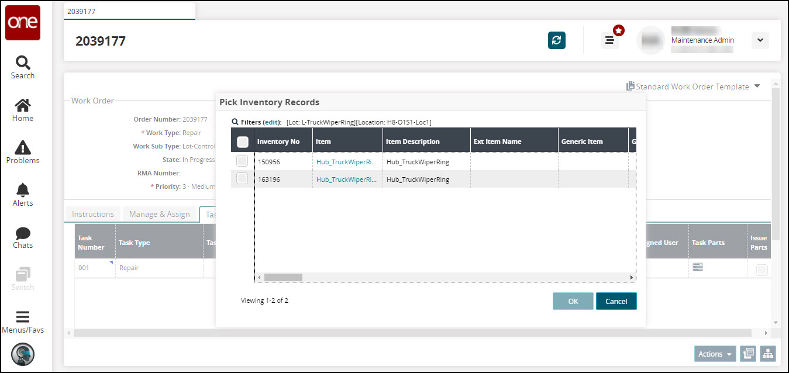
Task: Toggle the select-all header checkbox
Action: [243, 141]
